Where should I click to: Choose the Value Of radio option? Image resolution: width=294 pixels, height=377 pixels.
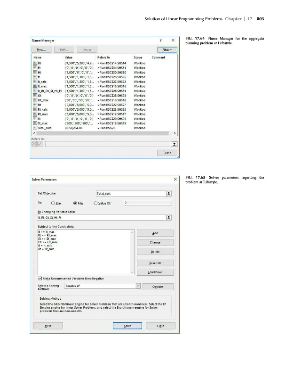[97, 203]
